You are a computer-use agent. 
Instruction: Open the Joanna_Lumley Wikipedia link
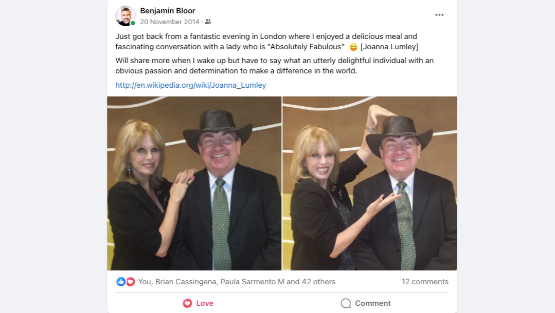[x=190, y=85]
